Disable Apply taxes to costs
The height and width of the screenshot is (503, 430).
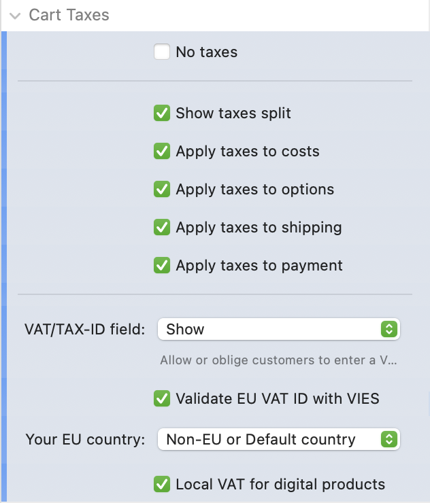point(162,151)
